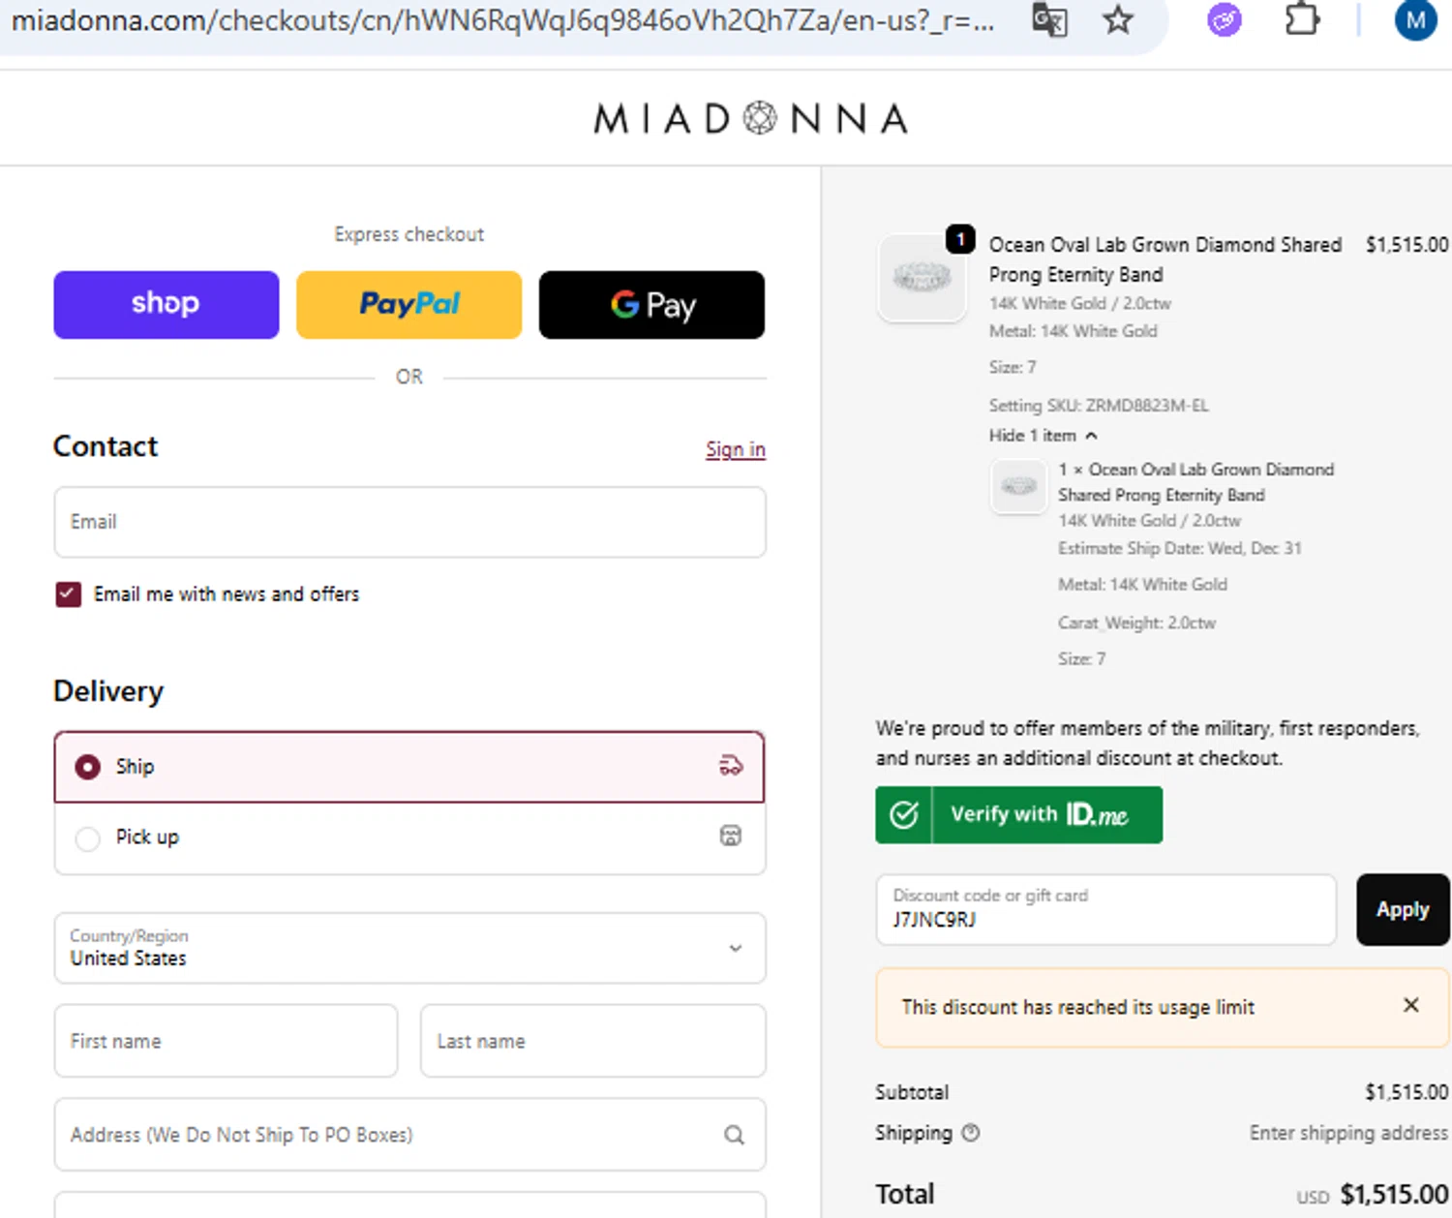Image resolution: width=1452 pixels, height=1218 pixels.
Task: Click the browser address bar URL
Action: pos(502,20)
